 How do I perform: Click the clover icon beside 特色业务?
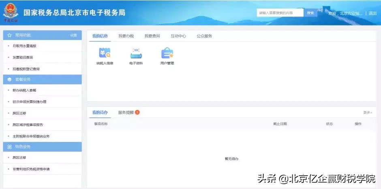(x=9, y=147)
